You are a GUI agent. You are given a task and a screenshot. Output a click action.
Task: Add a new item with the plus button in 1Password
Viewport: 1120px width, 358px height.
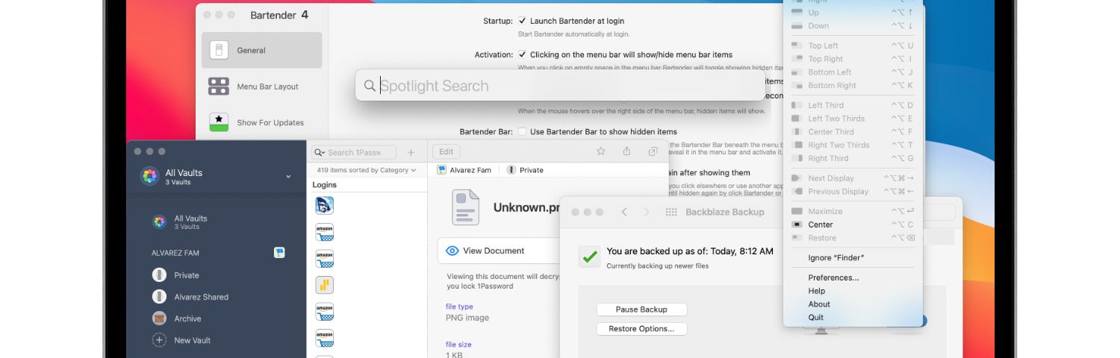tap(411, 152)
